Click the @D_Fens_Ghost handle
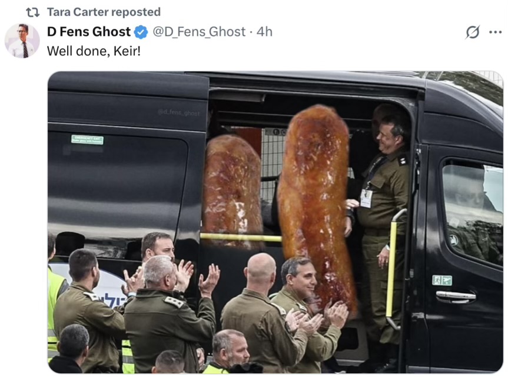The width and height of the screenshot is (508, 381). (x=199, y=32)
